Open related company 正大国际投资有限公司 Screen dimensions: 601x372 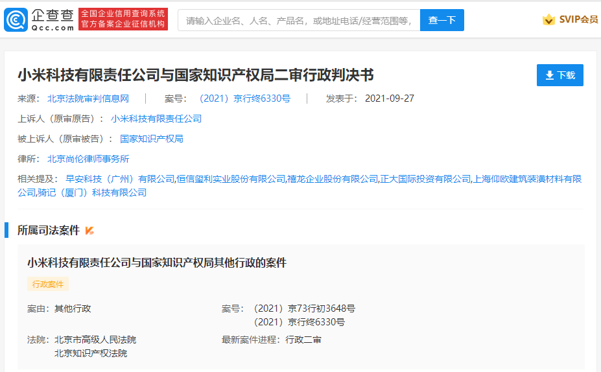click(x=425, y=179)
